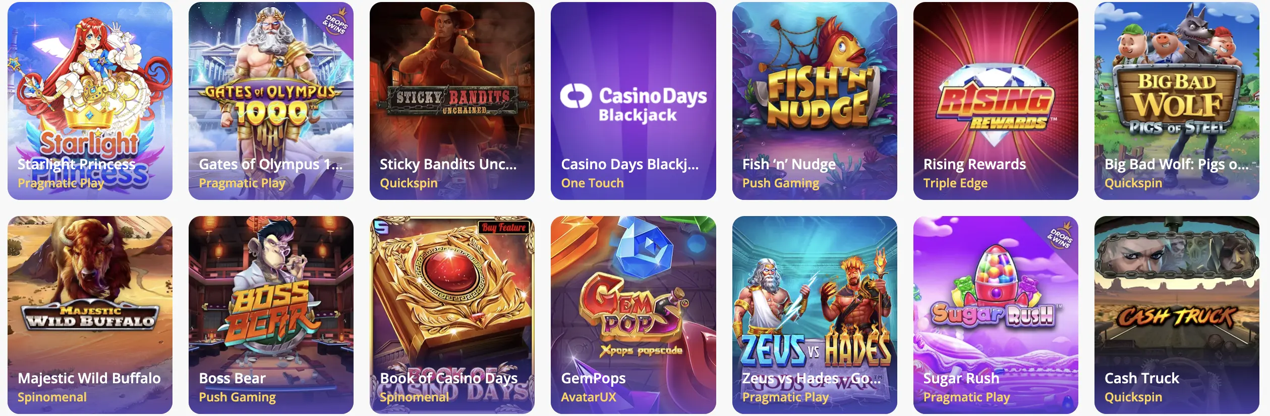Open Casino Days Blackjack tile

633,101
